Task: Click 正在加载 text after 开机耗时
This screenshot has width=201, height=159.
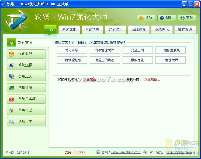Action: [152, 79]
